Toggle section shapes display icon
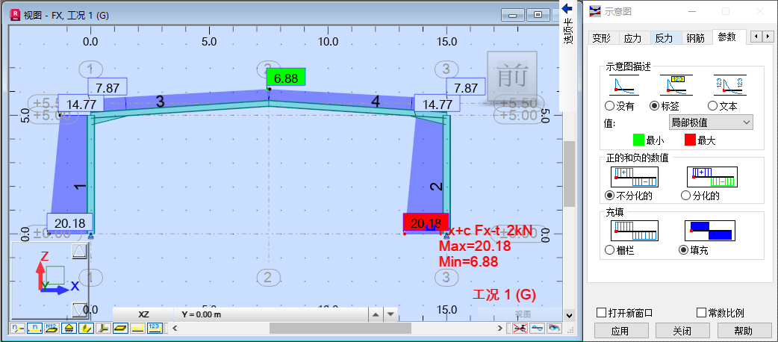The image size is (778, 342). [x=86, y=328]
